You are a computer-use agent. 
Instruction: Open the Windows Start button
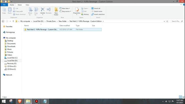pyautogui.click(x=4, y=101)
